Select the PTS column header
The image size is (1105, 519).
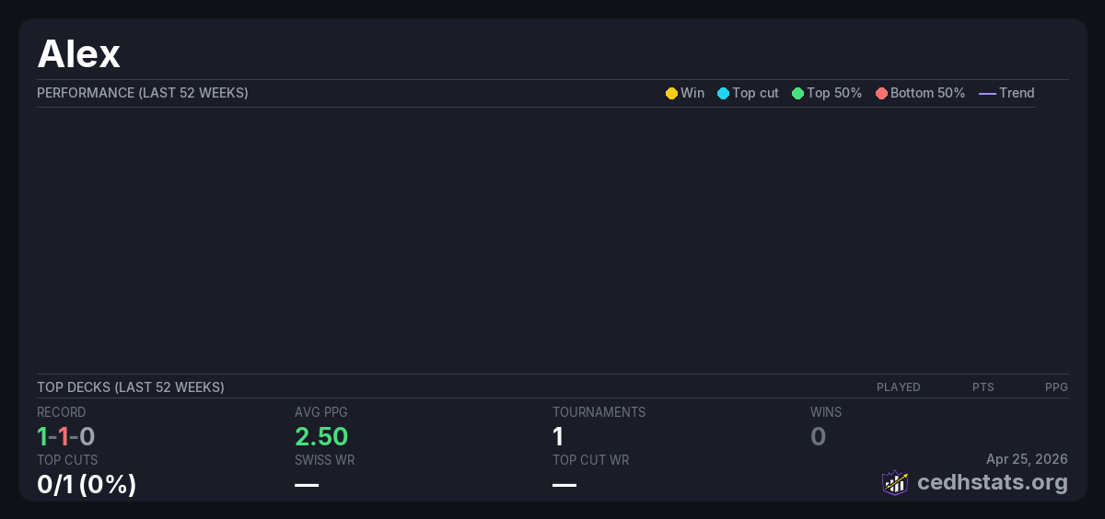(x=983, y=387)
